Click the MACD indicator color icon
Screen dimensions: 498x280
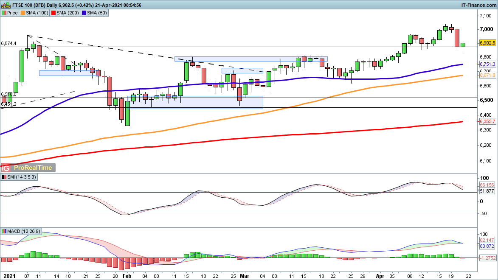coord(4,231)
